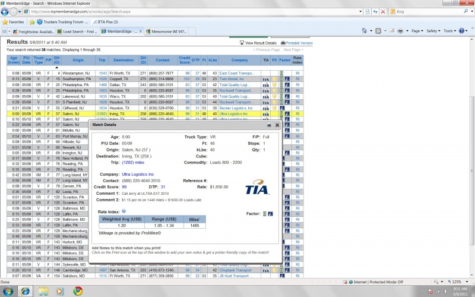
Task: Click the Stop loading red X icon
Action: [383, 11]
